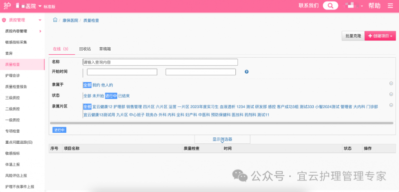
Task: Select 进行中 in 状态 filter
Action: (111, 96)
